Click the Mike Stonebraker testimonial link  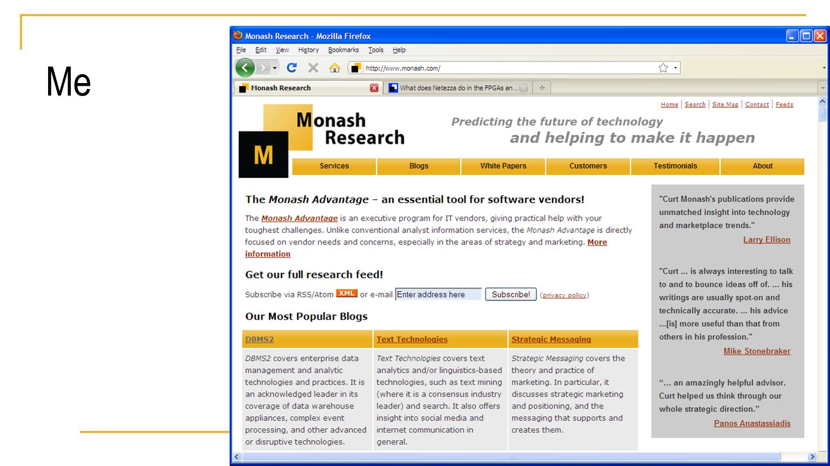[x=757, y=351]
